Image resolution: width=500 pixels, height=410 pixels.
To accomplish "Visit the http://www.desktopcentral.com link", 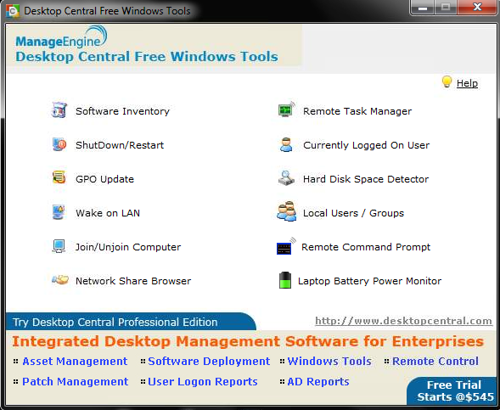I will (x=403, y=321).
